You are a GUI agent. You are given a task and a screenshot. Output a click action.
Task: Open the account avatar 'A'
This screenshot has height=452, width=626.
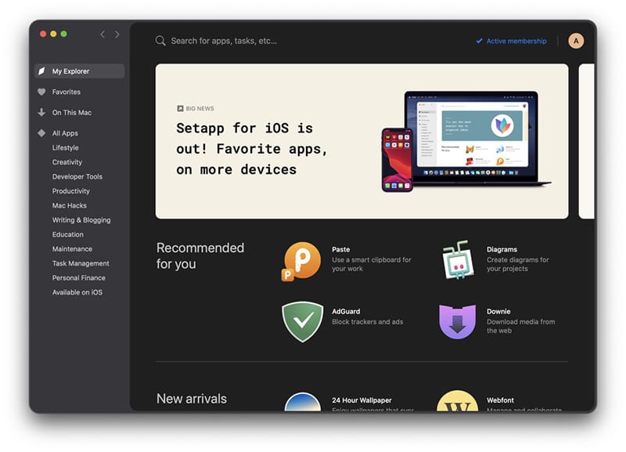[x=576, y=41]
